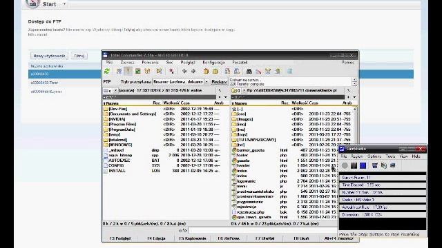Viewport: 442px width, 248px height.
Task: Open left panel favorites star button
Action: [x=220, y=97]
